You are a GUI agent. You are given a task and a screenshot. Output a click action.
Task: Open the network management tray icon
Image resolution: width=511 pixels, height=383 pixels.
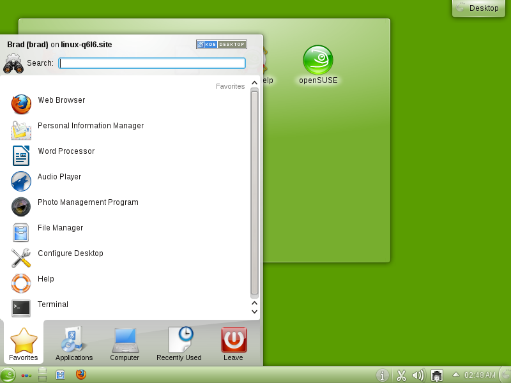pyautogui.click(x=437, y=375)
